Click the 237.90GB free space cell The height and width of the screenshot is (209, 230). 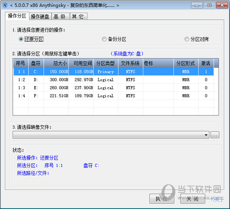81,88
